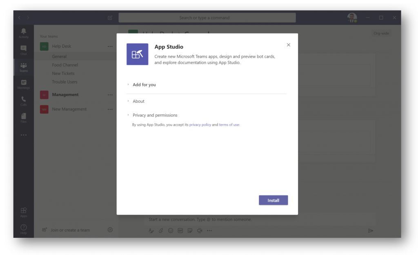Open the sticker picker
The width and height of the screenshot is (418, 255).
[x=190, y=231]
